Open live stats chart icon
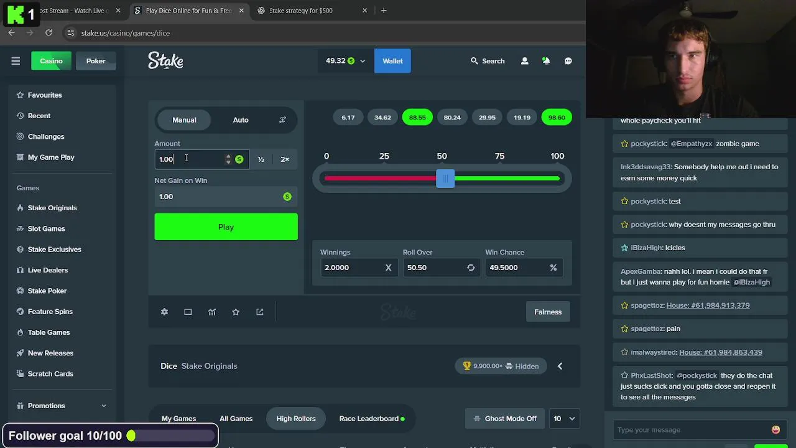This screenshot has height=448, width=796. [x=212, y=312]
